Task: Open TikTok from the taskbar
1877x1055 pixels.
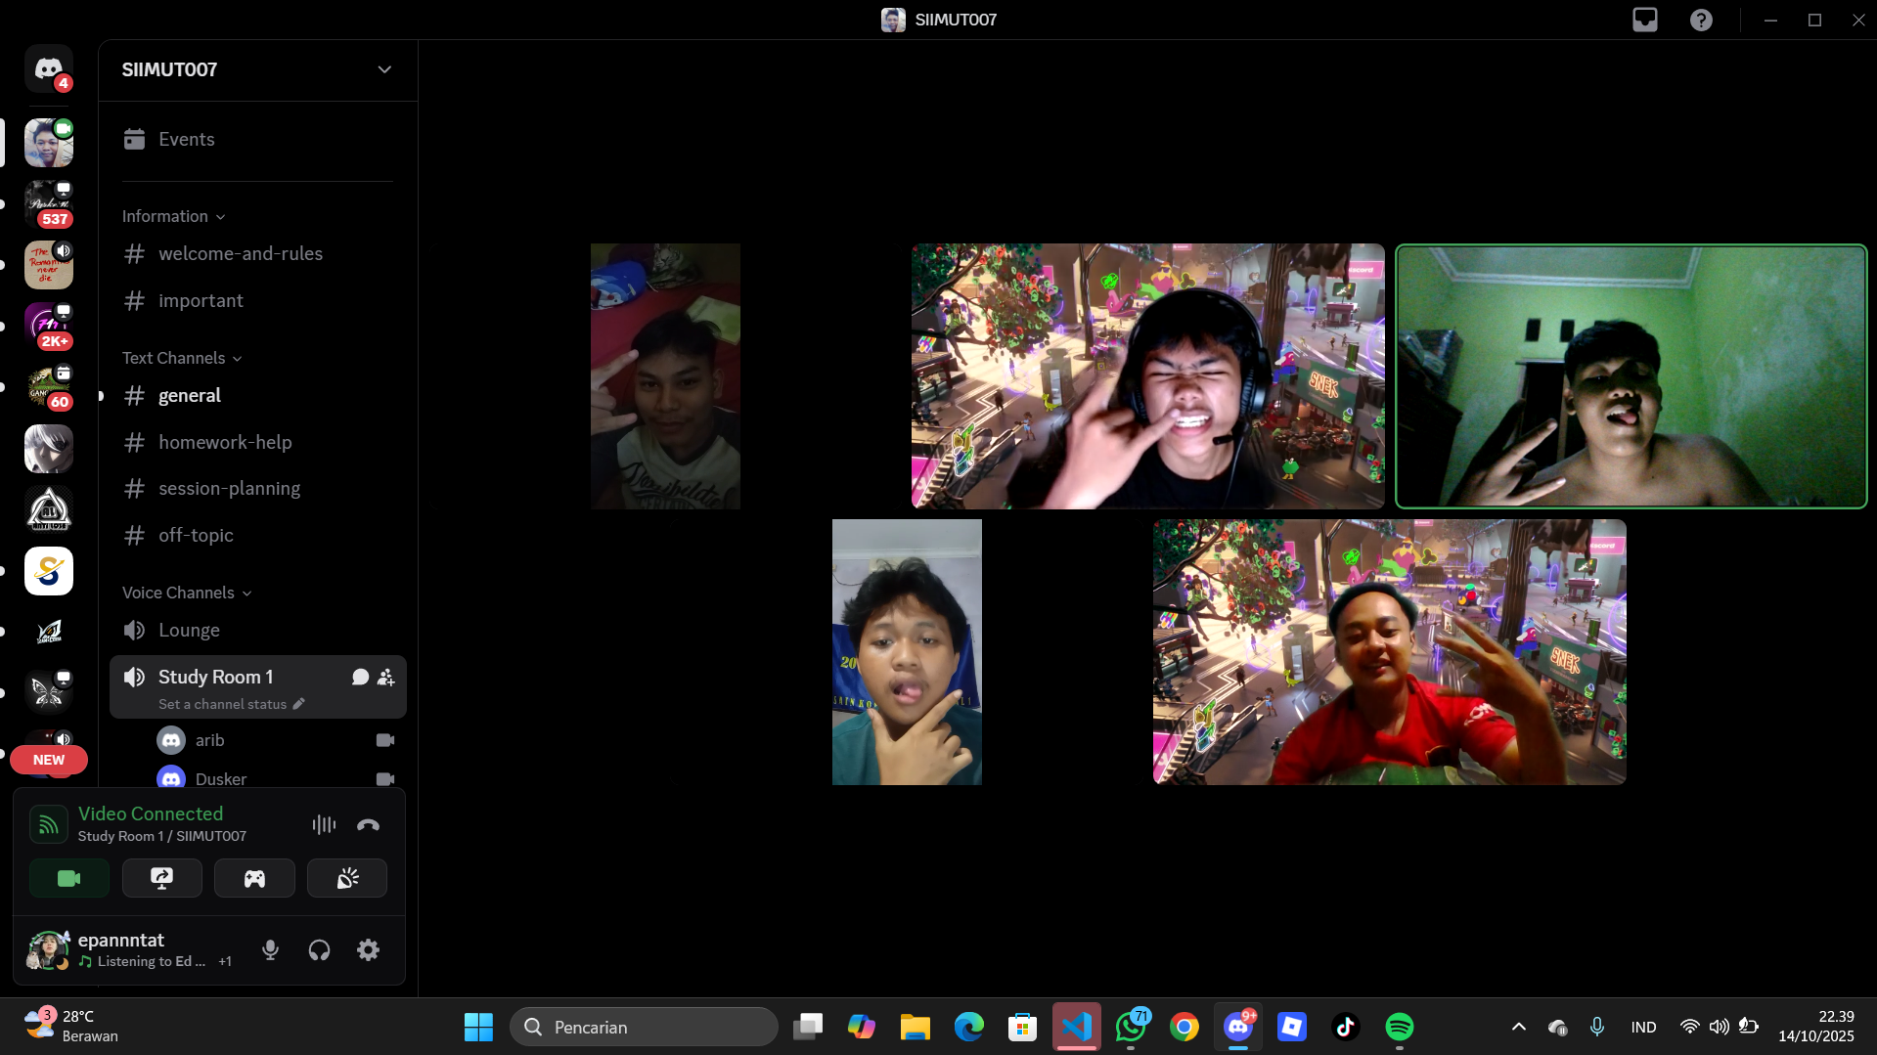Action: (x=1346, y=1027)
